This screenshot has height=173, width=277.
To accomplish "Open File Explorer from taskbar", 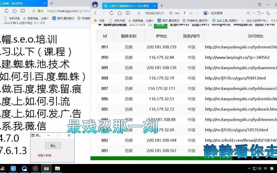I will pyautogui.click(x=57, y=169).
